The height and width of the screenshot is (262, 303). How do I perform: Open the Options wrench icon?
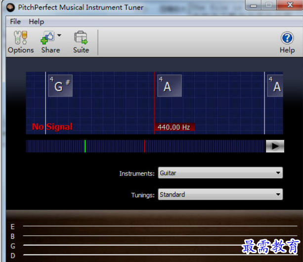[x=20, y=38]
